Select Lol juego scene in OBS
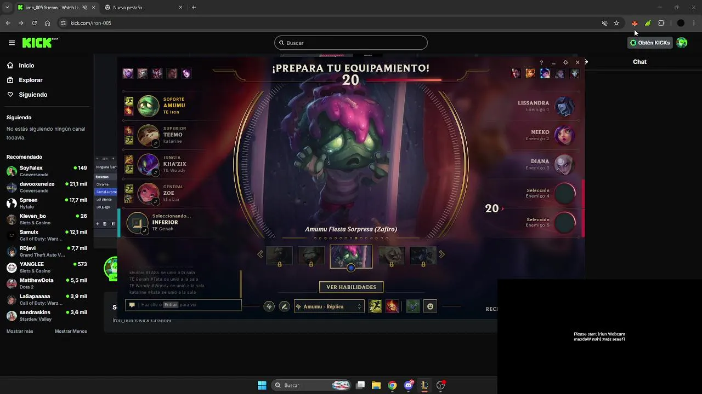This screenshot has height=394, width=702. coord(103,207)
